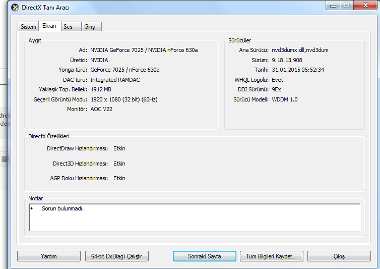Image resolution: width=380 pixels, height=269 pixels.
Task: Click Direct3D Hızlandırması Etkin status
Action: 119,164
